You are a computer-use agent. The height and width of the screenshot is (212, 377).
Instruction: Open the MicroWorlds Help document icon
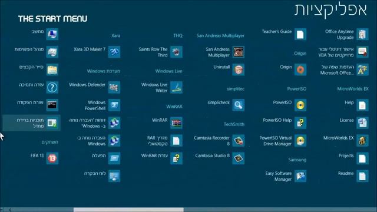click(x=362, y=105)
